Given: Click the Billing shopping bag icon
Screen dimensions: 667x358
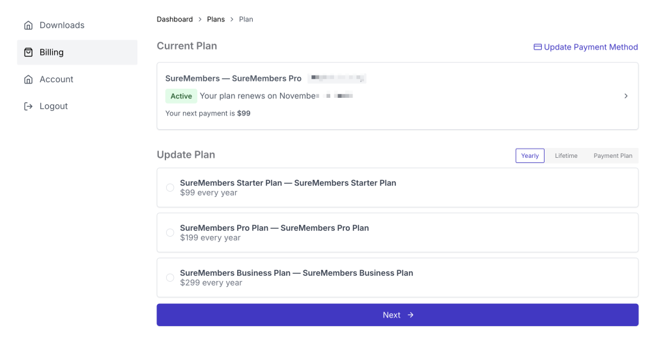Looking at the screenshot, I should 28,52.
